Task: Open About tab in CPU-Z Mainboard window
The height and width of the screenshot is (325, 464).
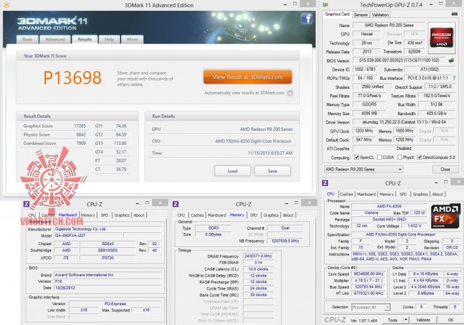Action: 139,215
